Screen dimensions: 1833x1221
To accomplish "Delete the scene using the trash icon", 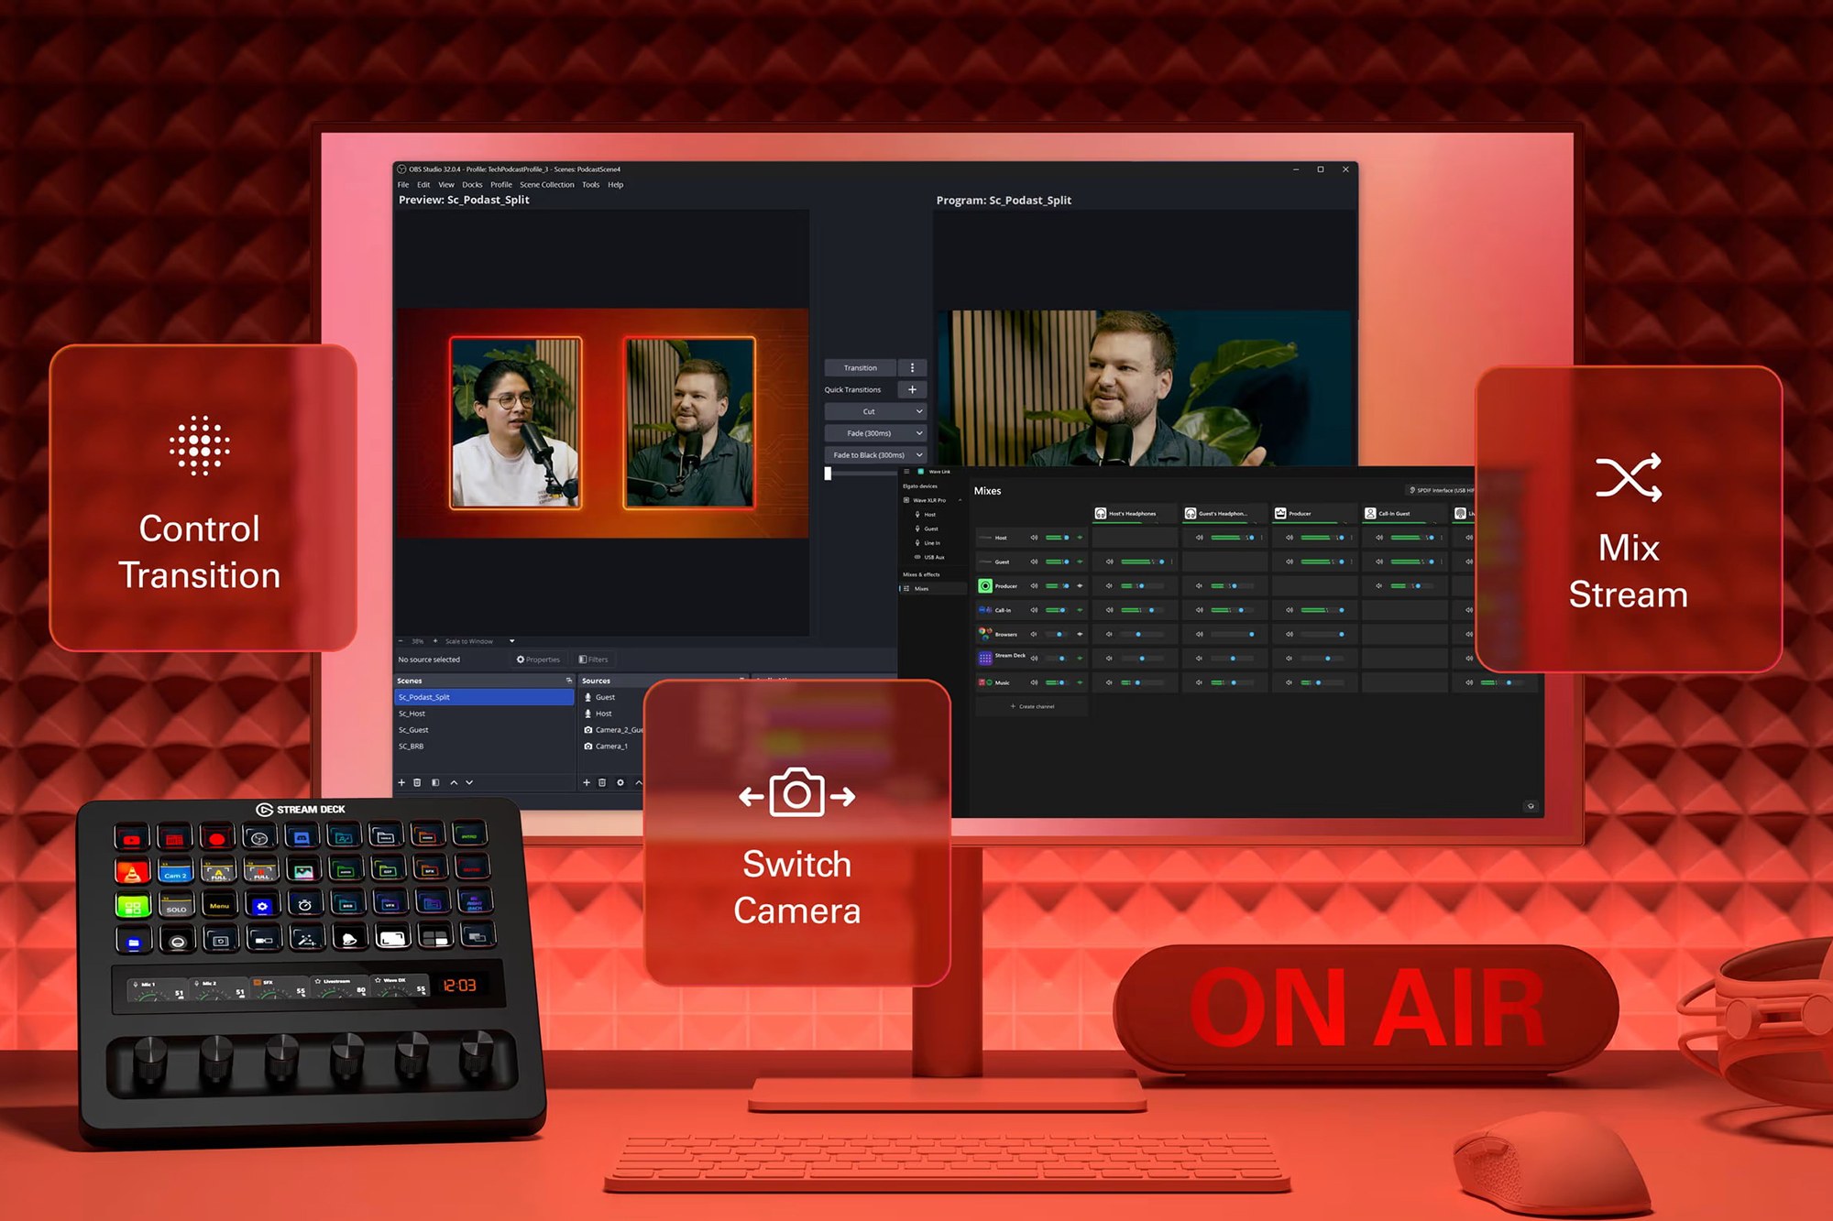I will pos(417,782).
